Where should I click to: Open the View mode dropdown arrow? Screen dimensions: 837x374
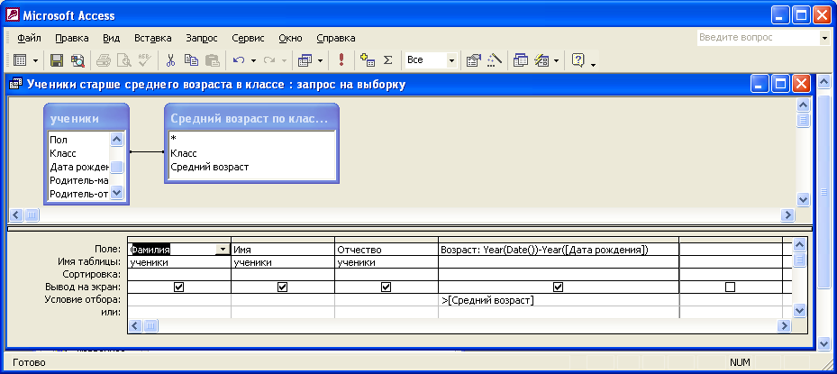point(35,61)
